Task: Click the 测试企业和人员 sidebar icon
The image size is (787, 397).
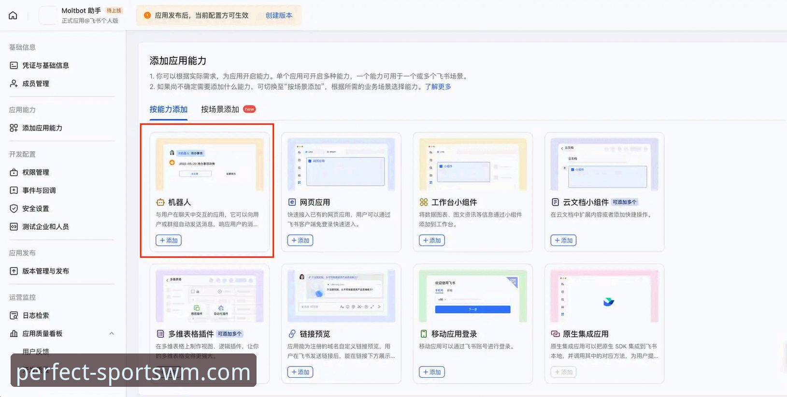Action: [14, 227]
